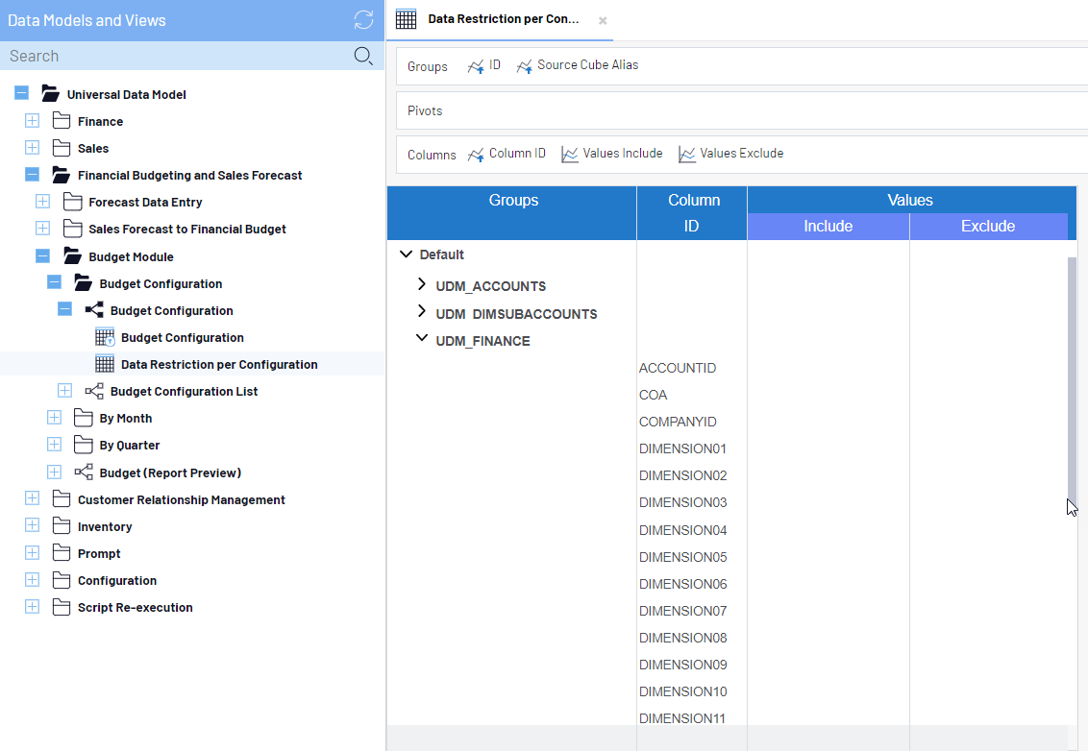The height and width of the screenshot is (751, 1088).
Task: Click the Data Restriction per Configuration grid icon
Action: point(105,364)
